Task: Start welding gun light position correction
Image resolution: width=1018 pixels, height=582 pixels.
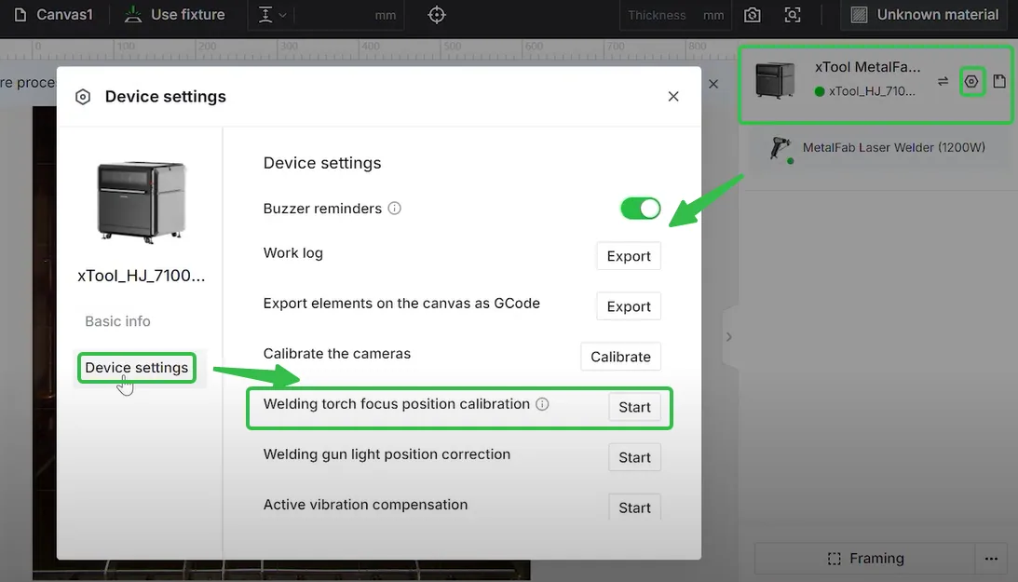Action: 634,457
